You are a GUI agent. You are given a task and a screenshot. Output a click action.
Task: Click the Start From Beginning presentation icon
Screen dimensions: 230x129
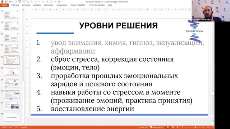pyautogui.click(x=20, y=1)
